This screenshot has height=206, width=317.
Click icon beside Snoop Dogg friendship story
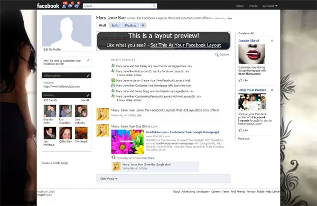click(113, 91)
